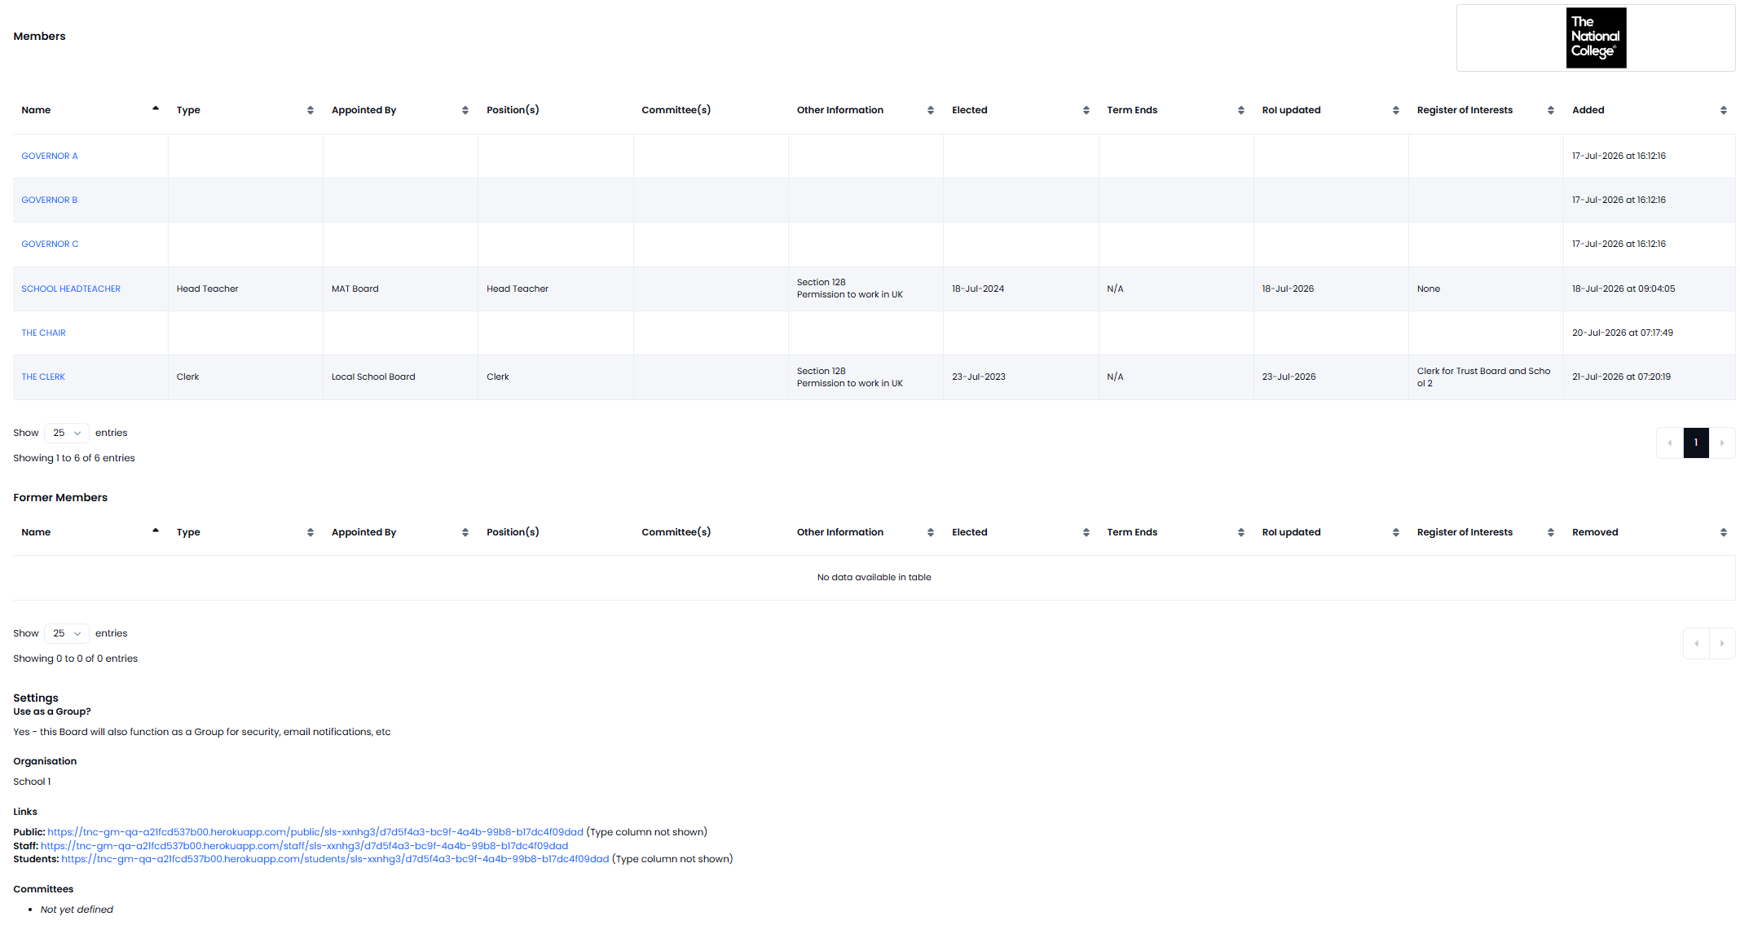
Task: Open GOVERNOR B member profile
Action: point(50,200)
